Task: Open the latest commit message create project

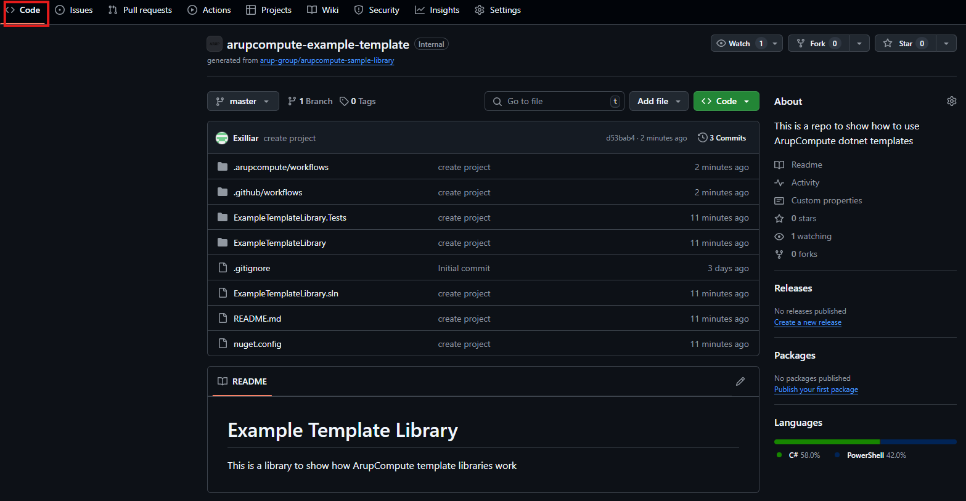Action: [290, 138]
